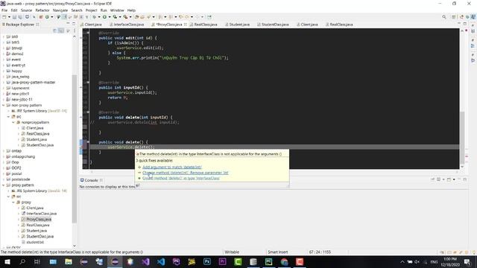Select InterfaceClass.java in Package Explorer
The height and width of the screenshot is (268, 477).
(42, 214)
